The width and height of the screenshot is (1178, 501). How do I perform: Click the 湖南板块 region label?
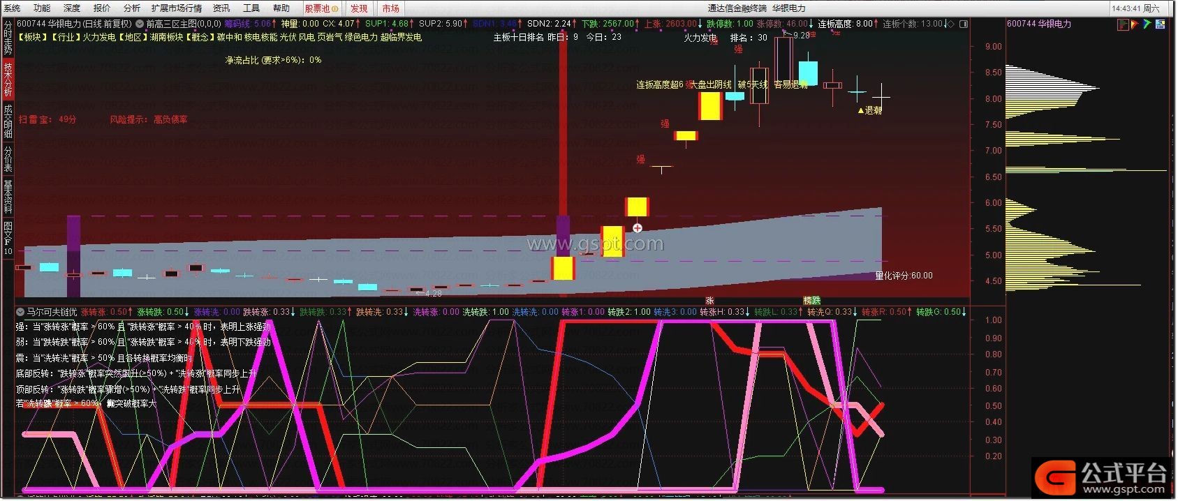[166, 37]
